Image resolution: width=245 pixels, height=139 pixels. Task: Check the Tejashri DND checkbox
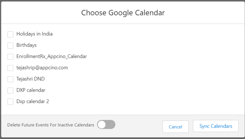10,79
